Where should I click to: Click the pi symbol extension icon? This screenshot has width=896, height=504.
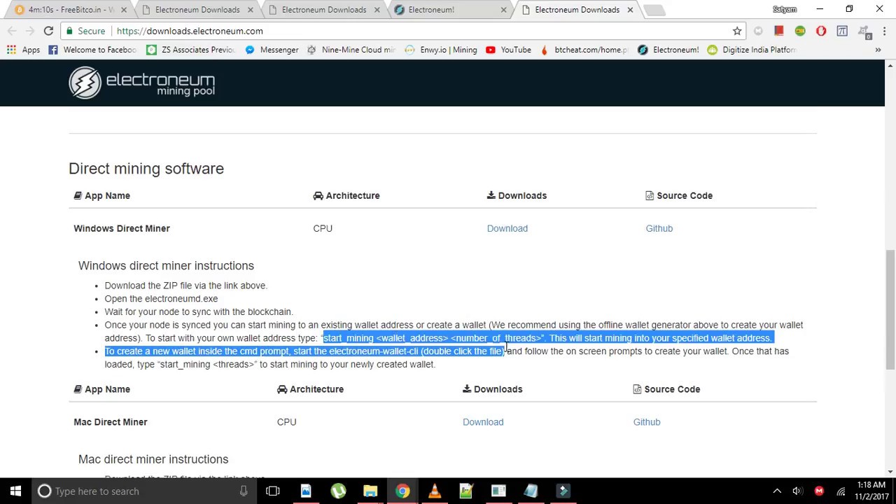(x=842, y=31)
